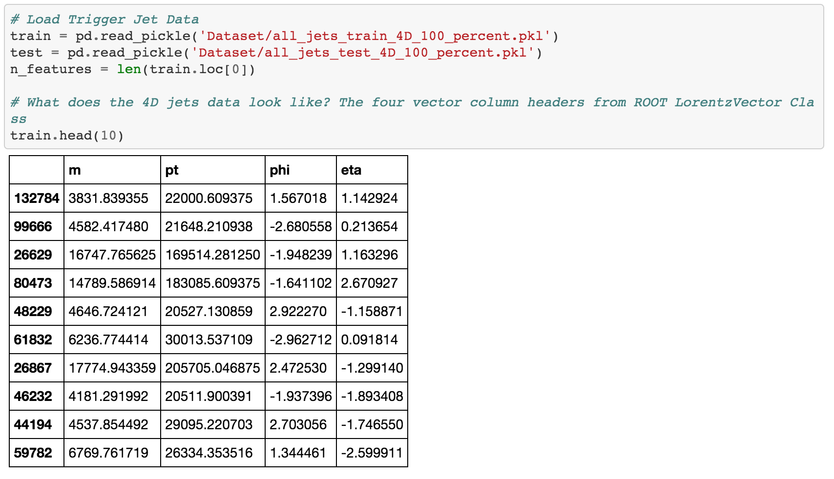Screen dimensions: 834x479
Task: Click the 'train.head(10)' code line
Action: point(67,135)
